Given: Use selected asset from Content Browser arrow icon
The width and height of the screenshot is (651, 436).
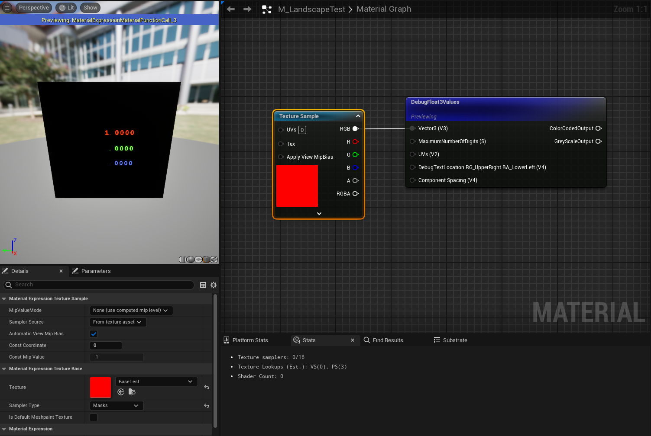Looking at the screenshot, I should point(121,392).
